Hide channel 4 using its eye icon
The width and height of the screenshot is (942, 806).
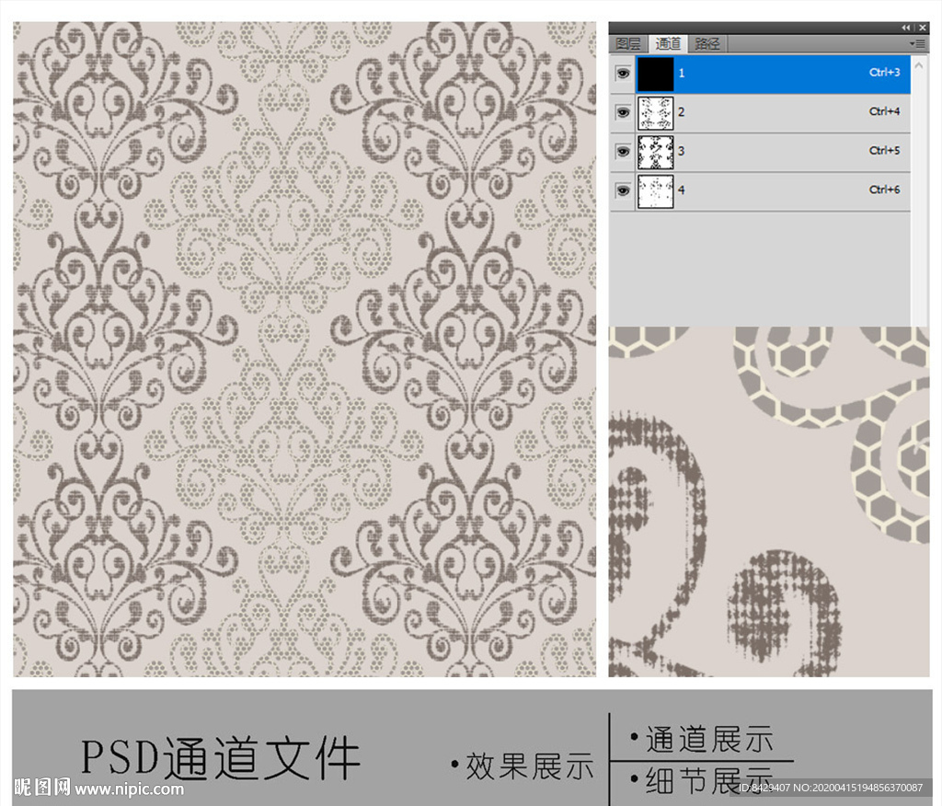pos(623,190)
